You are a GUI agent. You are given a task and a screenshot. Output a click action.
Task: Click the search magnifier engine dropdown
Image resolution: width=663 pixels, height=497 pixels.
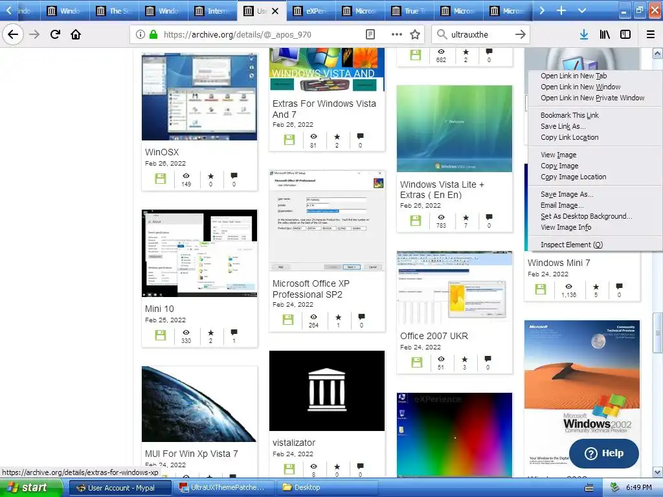pos(442,35)
